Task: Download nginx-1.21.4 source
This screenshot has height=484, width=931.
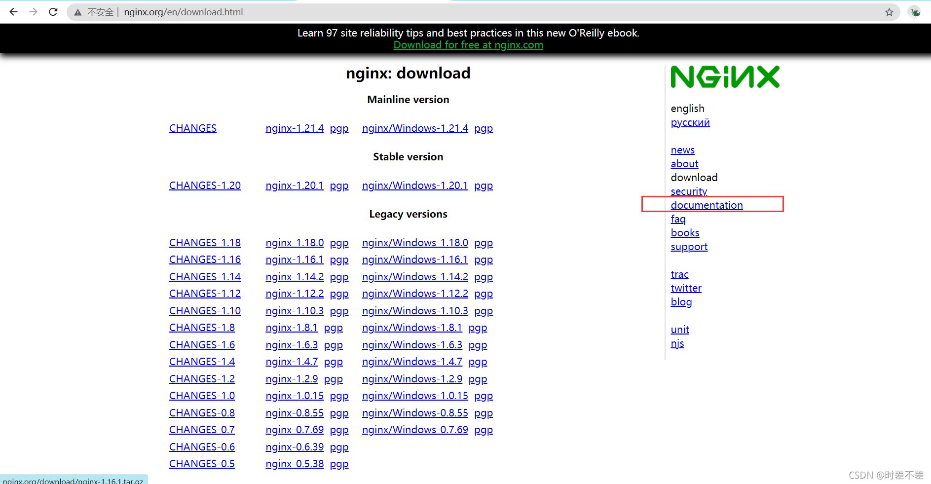Action: (295, 128)
